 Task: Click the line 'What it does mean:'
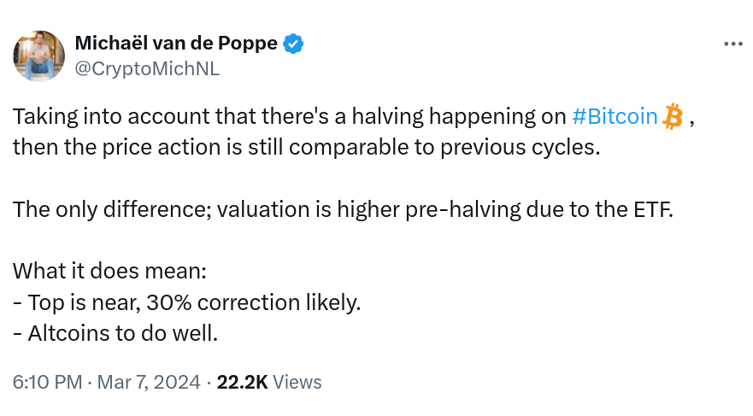109,271
